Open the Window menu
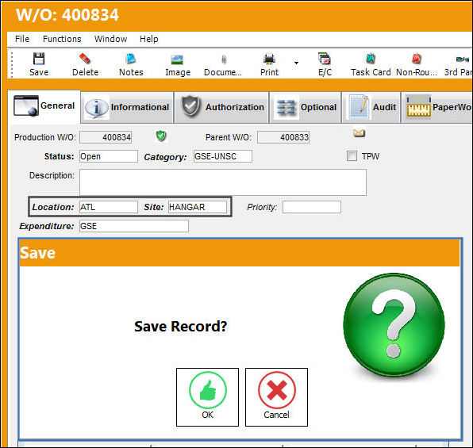473x448 pixels. coord(110,39)
